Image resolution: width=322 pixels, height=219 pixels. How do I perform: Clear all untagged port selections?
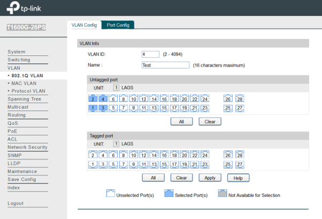pyautogui.click(x=210, y=122)
